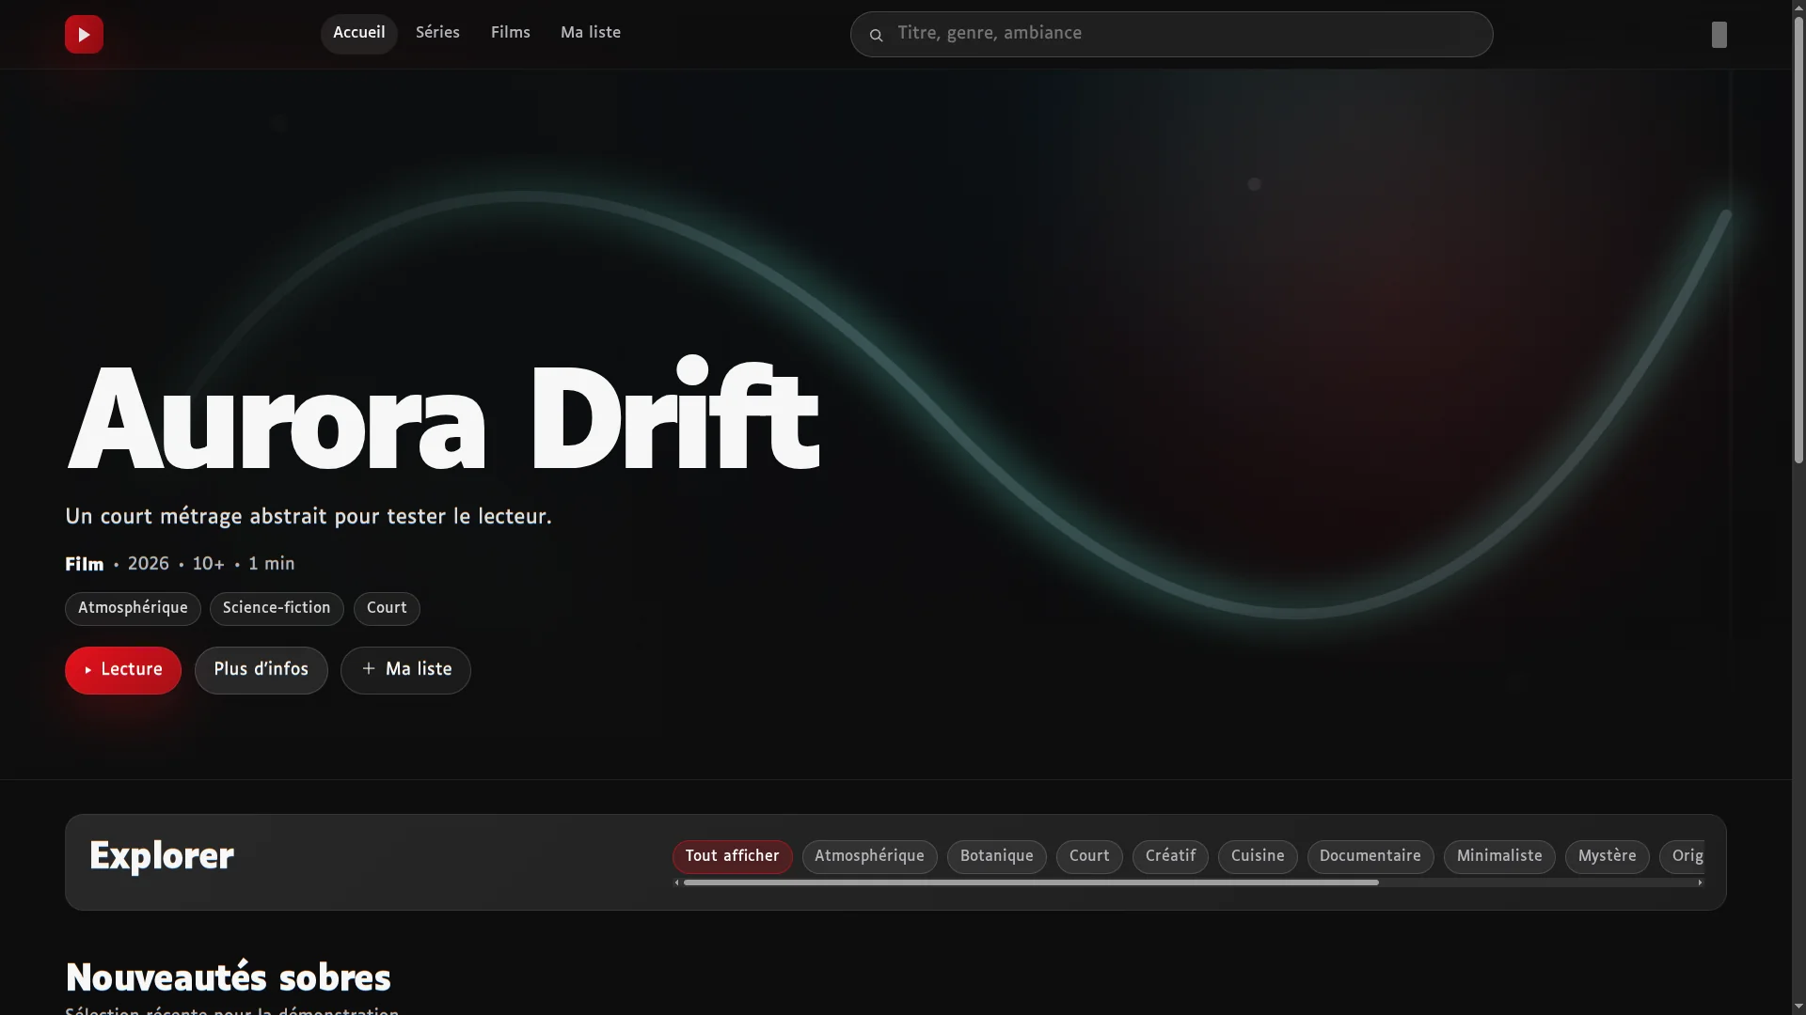Viewport: 1806px width, 1015px height.
Task: Click the search magnifier icon
Action: coord(876,35)
